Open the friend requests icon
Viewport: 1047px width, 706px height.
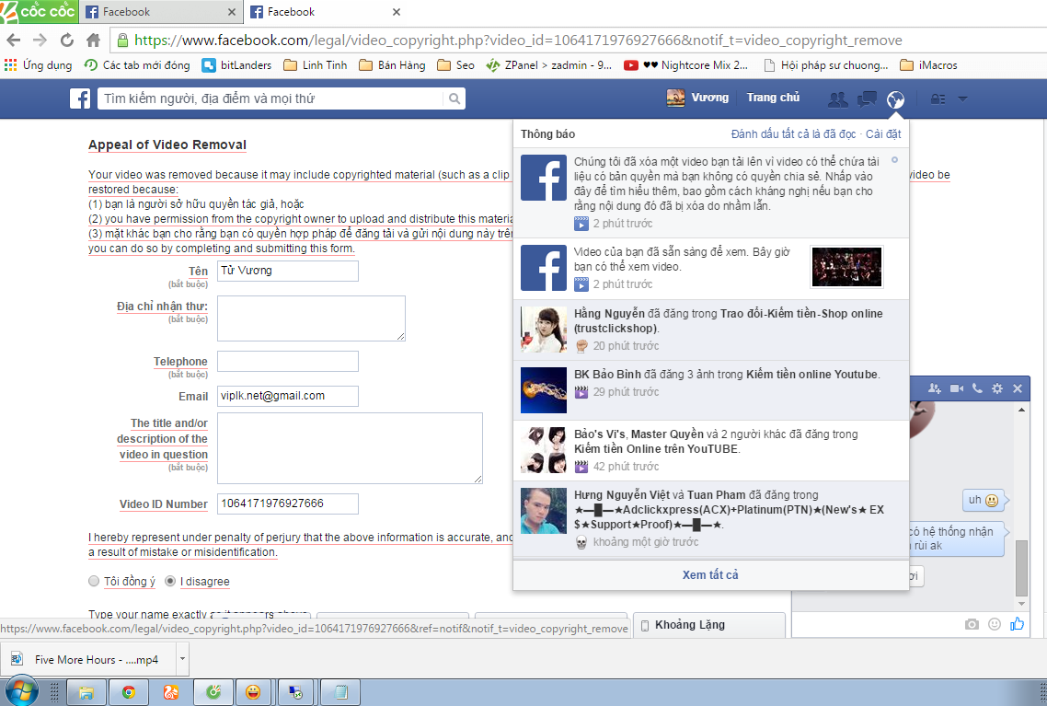click(837, 99)
